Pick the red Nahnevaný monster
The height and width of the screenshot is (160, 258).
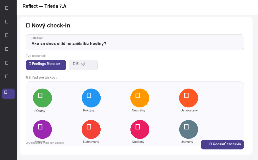tap(91, 129)
